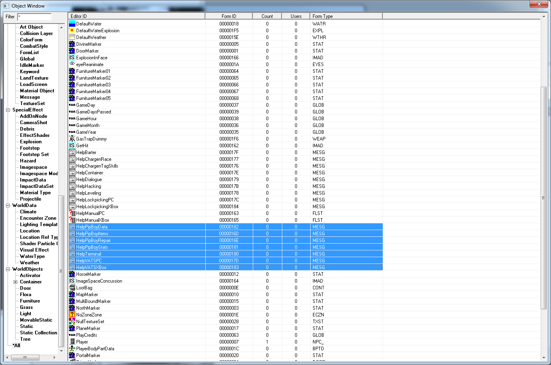This screenshot has width=551, height=365.
Task: Click the object list vertical scrollbar thumb
Action: pos(543,198)
